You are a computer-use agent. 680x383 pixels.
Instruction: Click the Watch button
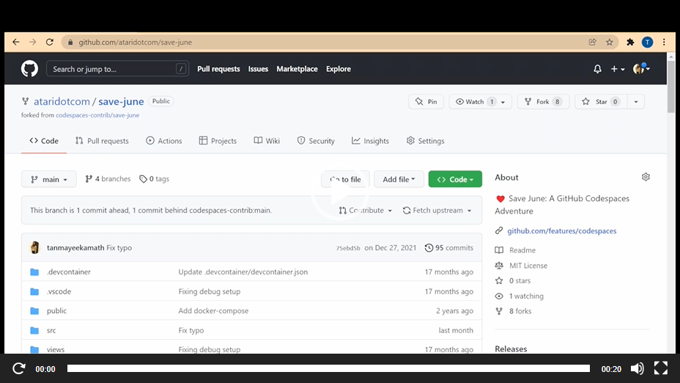pyautogui.click(x=473, y=101)
